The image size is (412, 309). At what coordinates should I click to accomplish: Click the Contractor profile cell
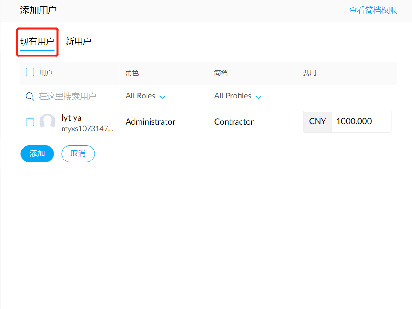coord(234,122)
